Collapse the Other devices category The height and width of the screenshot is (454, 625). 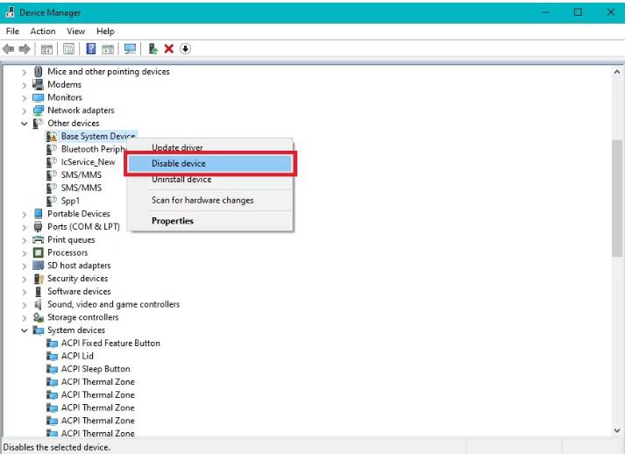point(25,124)
